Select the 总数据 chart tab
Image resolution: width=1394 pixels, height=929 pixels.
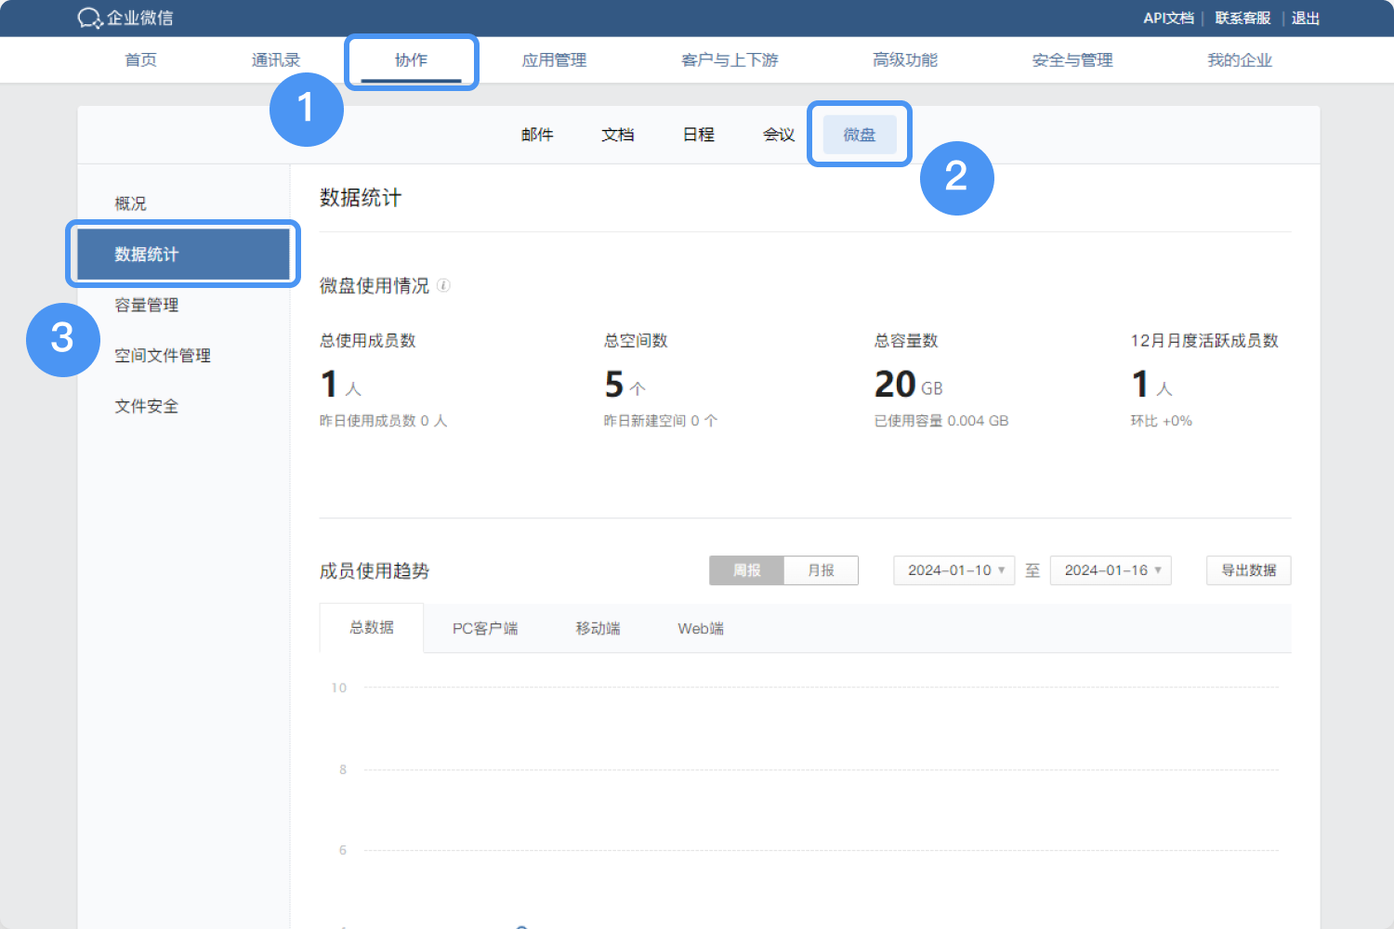click(x=372, y=628)
